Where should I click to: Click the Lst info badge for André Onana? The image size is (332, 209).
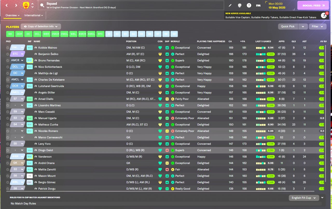click(30, 163)
